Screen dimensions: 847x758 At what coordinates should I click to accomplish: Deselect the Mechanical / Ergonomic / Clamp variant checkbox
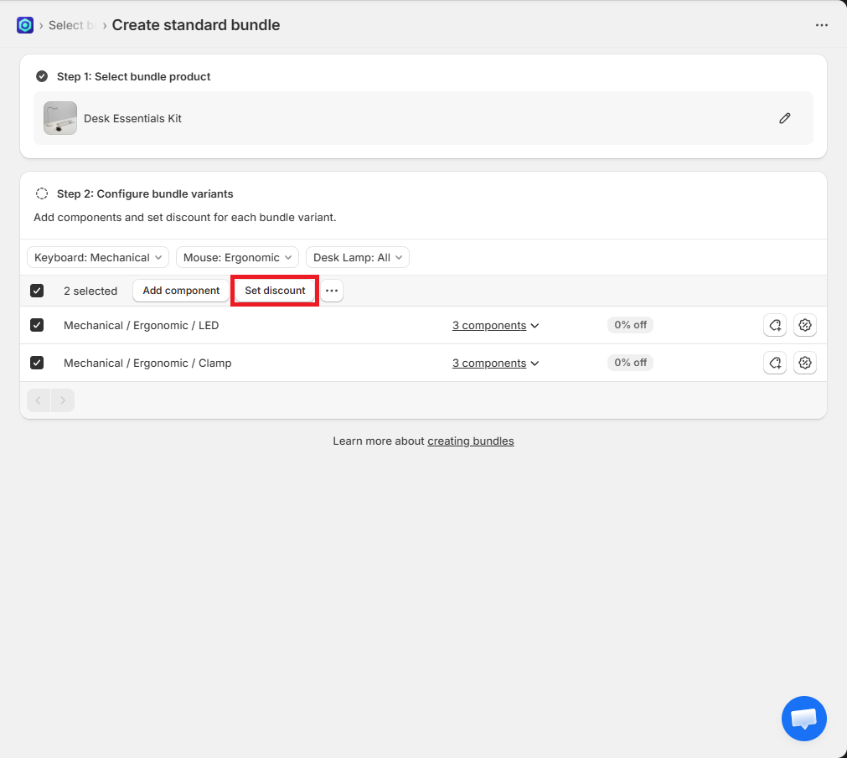pyautogui.click(x=37, y=363)
